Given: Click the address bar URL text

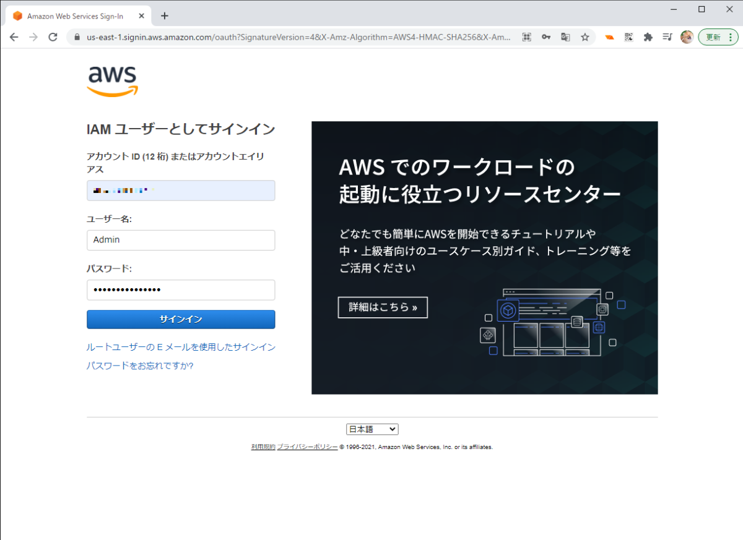Looking at the screenshot, I should [x=298, y=37].
